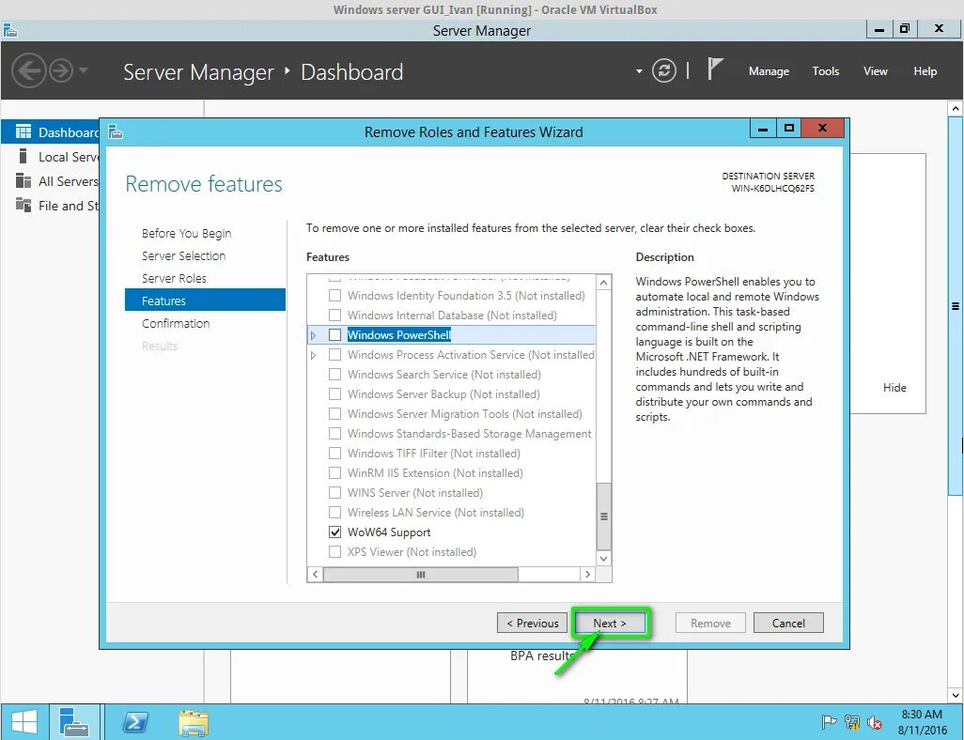This screenshot has width=964, height=740.
Task: Open the Help menu
Action: (x=925, y=71)
